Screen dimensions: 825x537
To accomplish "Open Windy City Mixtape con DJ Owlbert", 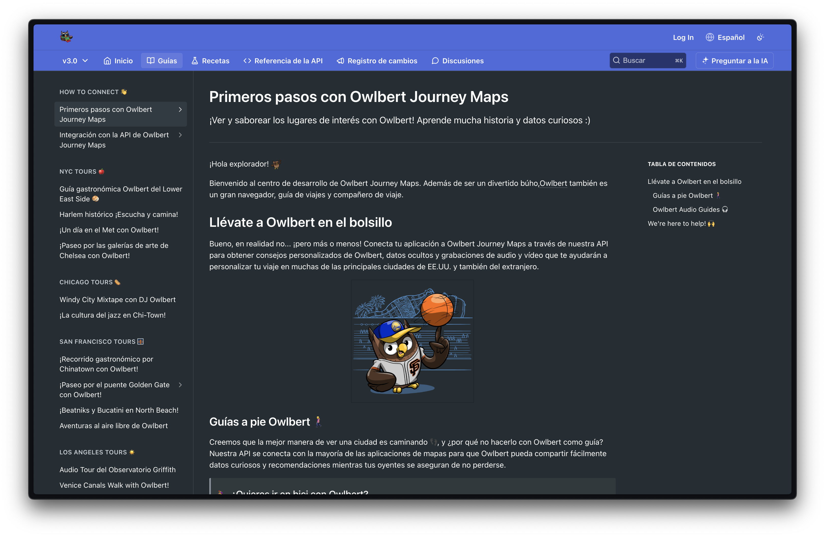I will point(118,299).
